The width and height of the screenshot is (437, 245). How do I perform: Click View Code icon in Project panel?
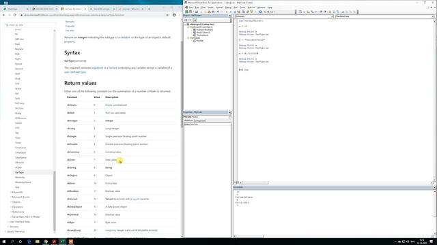(186, 20)
